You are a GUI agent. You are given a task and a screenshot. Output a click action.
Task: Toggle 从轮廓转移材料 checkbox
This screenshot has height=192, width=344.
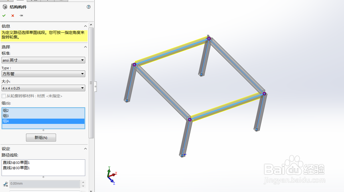pyautogui.click(x=4, y=96)
